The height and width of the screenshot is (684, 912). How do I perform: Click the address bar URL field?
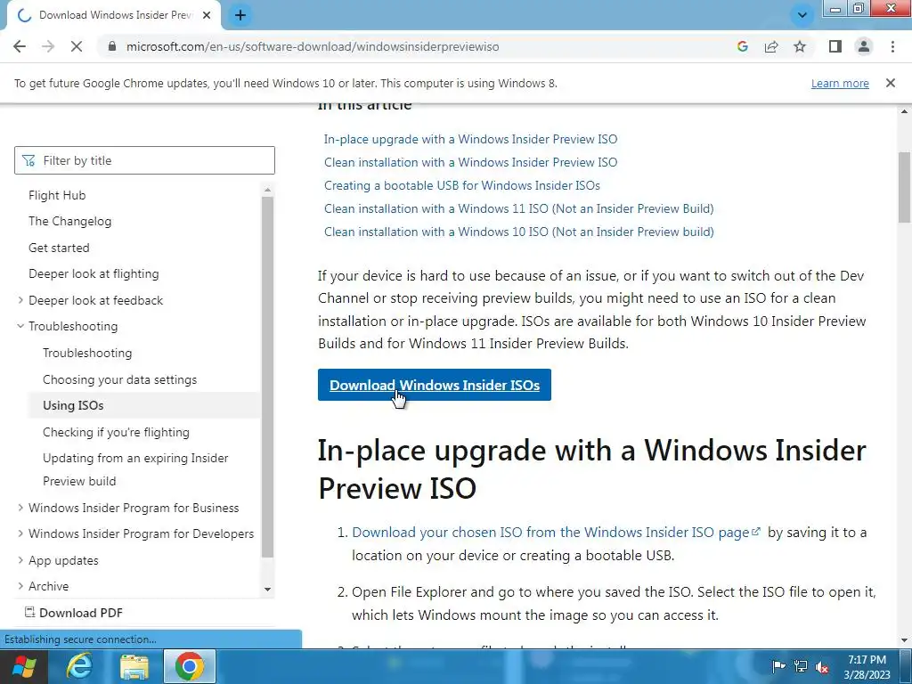(313, 46)
